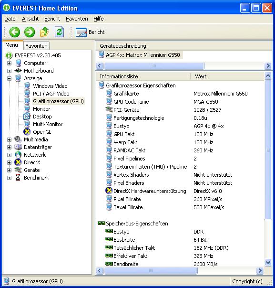Click the Geräte devices icon
The height and width of the screenshot is (288, 275).
pyautogui.click(x=18, y=170)
